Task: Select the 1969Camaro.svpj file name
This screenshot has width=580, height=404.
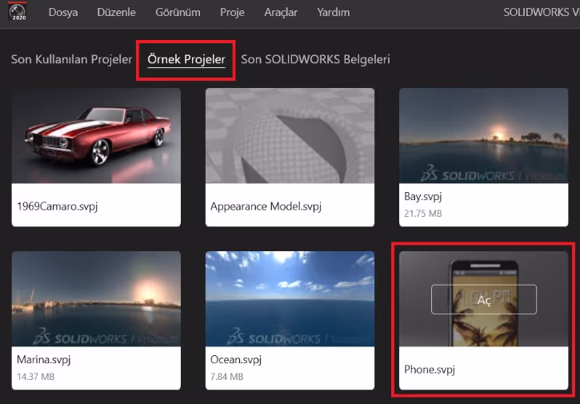Action: click(x=58, y=206)
